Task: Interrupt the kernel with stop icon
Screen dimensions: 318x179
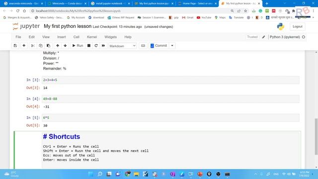Action: point(89,46)
